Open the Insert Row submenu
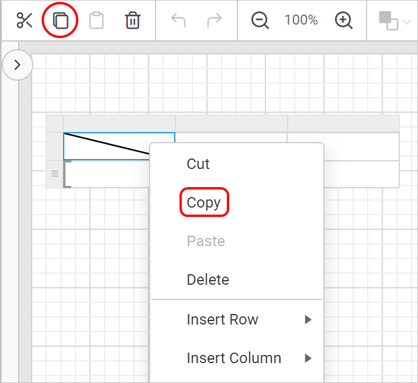The height and width of the screenshot is (383, 418). [x=236, y=319]
